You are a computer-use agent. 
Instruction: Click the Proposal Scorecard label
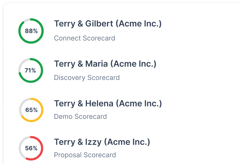coord(85,155)
